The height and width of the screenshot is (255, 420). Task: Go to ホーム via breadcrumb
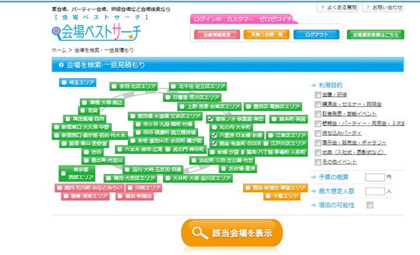click(59, 50)
